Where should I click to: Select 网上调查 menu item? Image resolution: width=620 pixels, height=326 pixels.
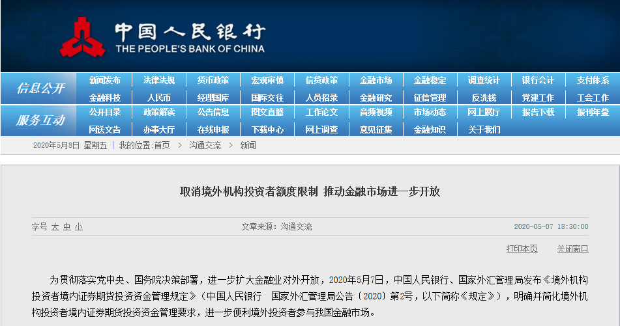(321, 129)
